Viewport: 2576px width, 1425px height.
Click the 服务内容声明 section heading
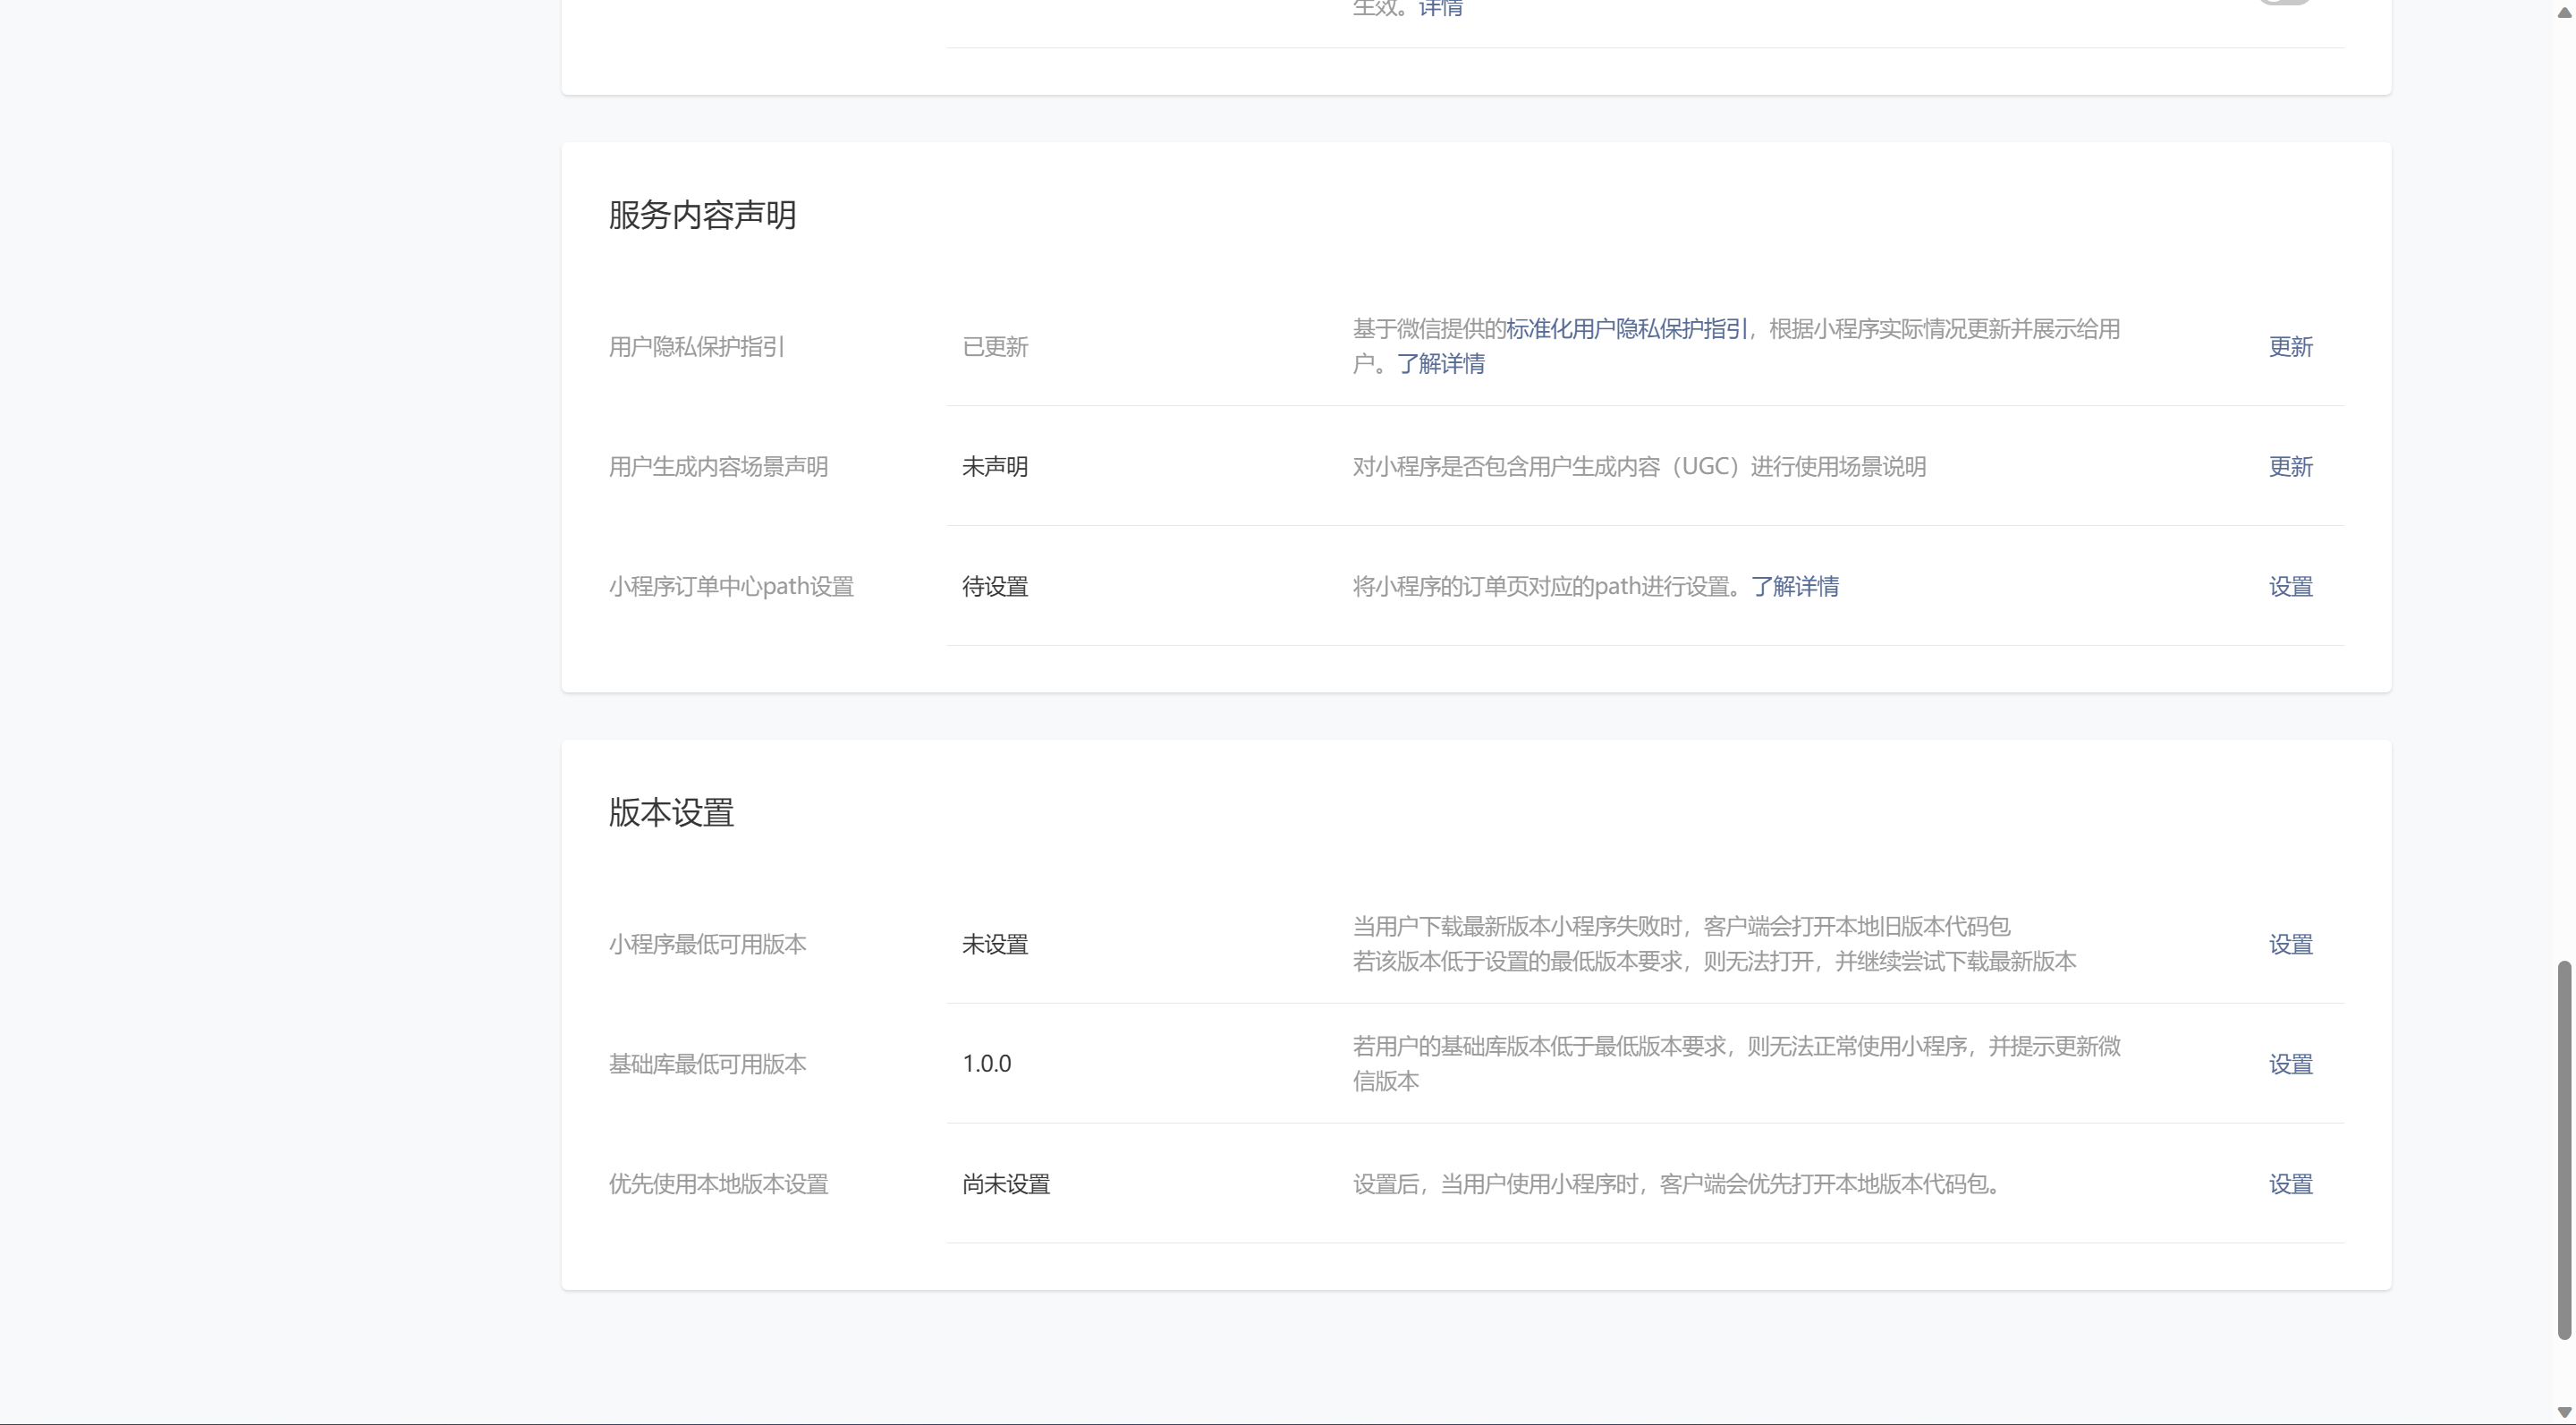click(702, 215)
